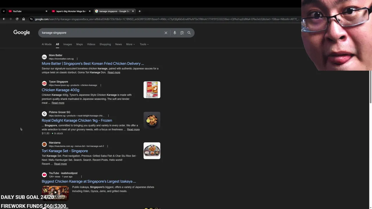Search by image with Lens icon
Image resolution: width=372 pixels, height=209 pixels.
click(182, 33)
